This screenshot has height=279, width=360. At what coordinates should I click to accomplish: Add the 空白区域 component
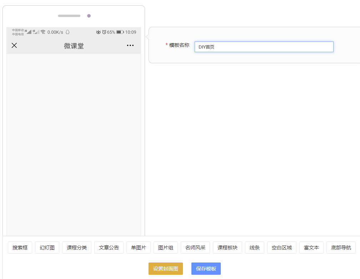pyautogui.click(x=282, y=248)
